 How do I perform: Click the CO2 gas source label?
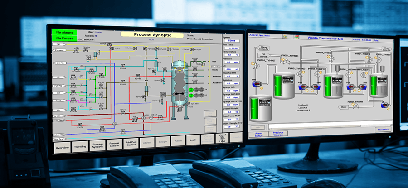pos(59,101)
